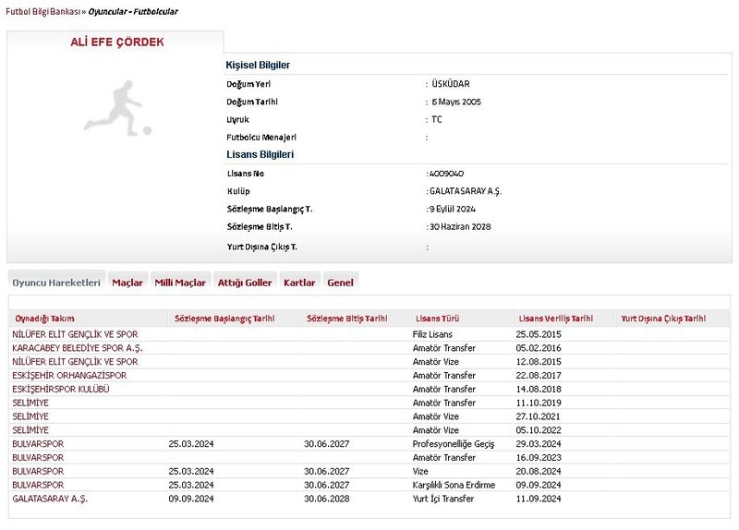Image resolution: width=739 pixels, height=530 pixels.
Task: Show the Attığı Goller tab
Action: 245,283
